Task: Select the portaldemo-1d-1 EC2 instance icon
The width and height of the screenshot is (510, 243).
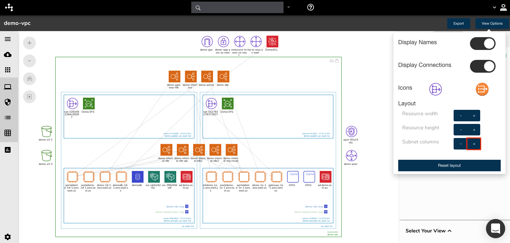Action: click(x=72, y=177)
